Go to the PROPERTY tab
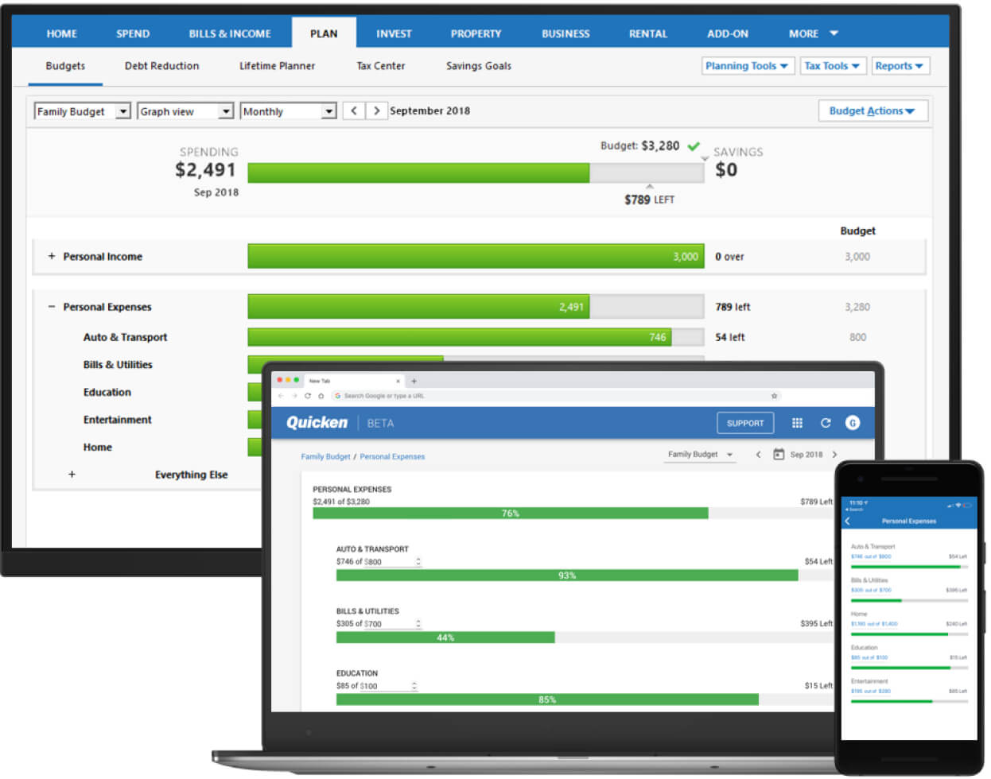991x779 pixels. point(476,33)
